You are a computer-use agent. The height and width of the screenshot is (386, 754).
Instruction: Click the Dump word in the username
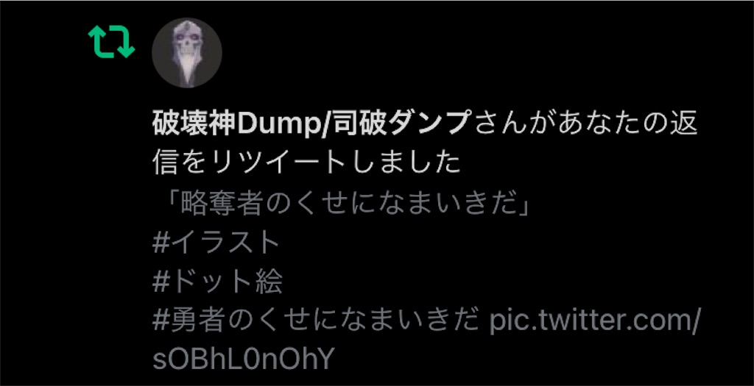tap(281, 125)
